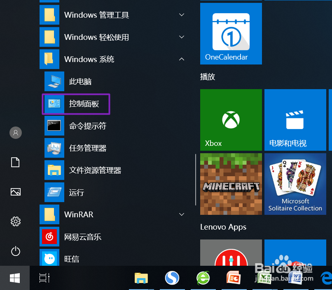Viewport: 332px width, 290px height.
Task: Select WinRAR text label
Action: 79,214
